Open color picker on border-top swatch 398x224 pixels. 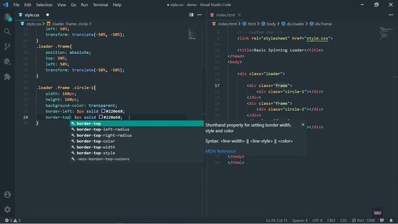101,117
